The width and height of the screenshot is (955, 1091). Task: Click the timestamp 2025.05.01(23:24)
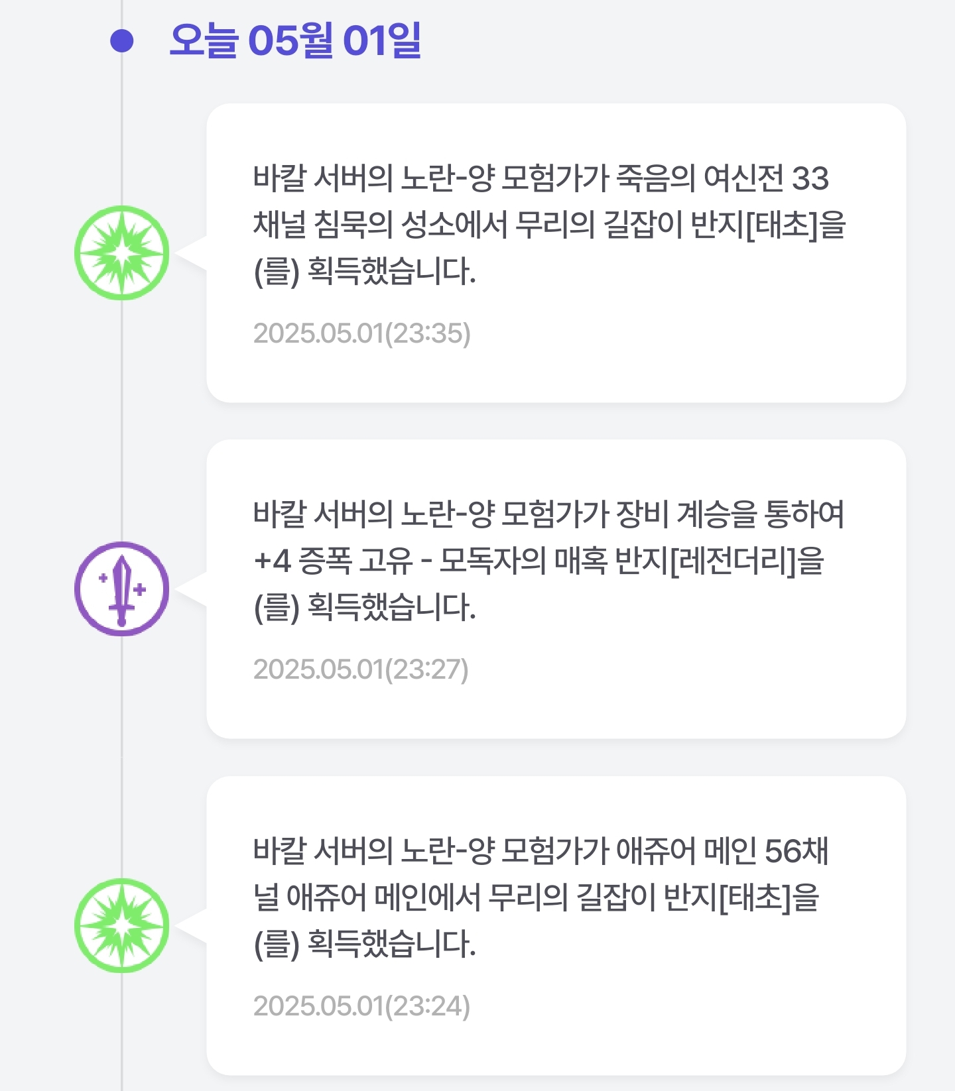[362, 1006]
